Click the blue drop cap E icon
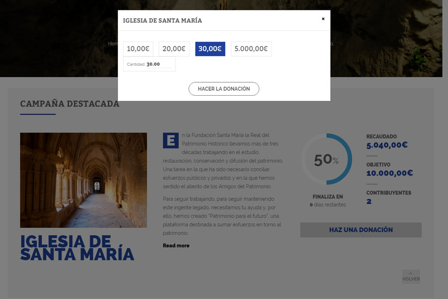Image resolution: width=448 pixels, height=299 pixels. point(170,141)
